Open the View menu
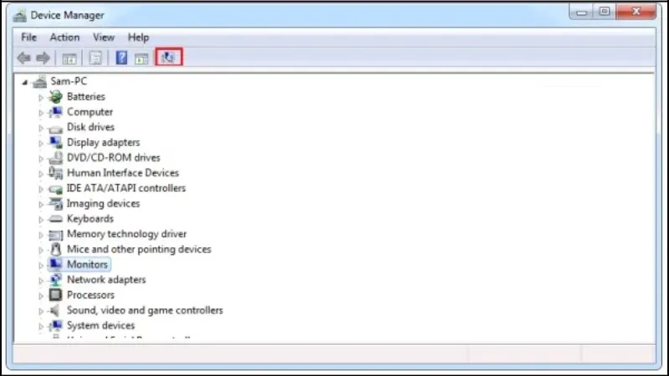This screenshot has width=669, height=376. [104, 38]
